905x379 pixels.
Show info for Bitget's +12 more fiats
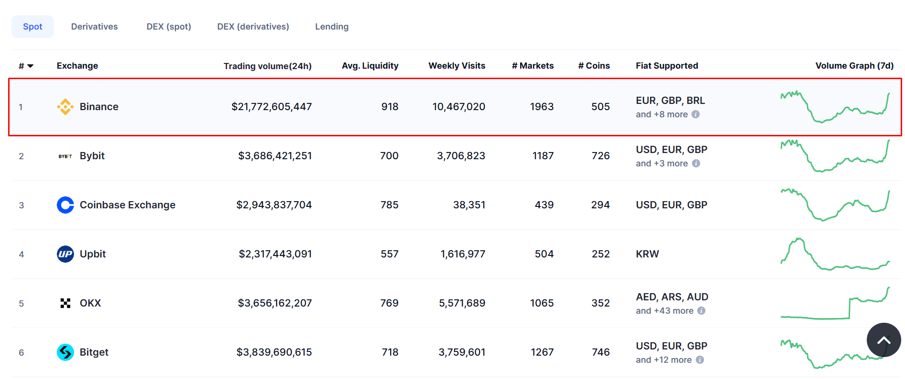coord(700,360)
